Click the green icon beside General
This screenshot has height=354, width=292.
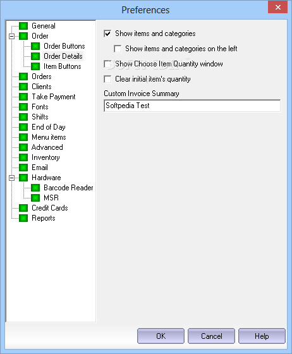coord(23,26)
